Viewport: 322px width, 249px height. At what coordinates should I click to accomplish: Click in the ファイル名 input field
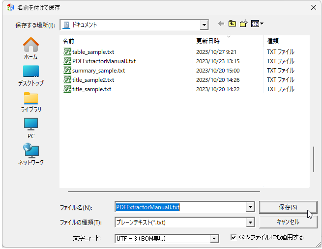tap(181, 207)
